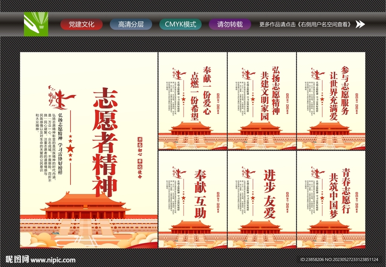The width and height of the screenshot is (386, 267).
Task: Select the 弘扬志愿精神 共建文明家园 poster
Action: pos(262,101)
